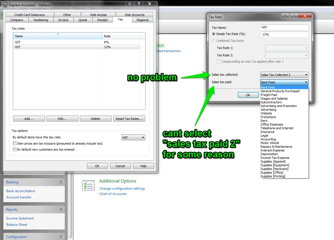
Task: Open the Web Access tab
Action: click(98, 15)
